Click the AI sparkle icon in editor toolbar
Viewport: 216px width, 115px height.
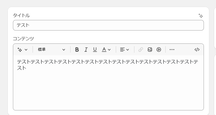[20, 50]
